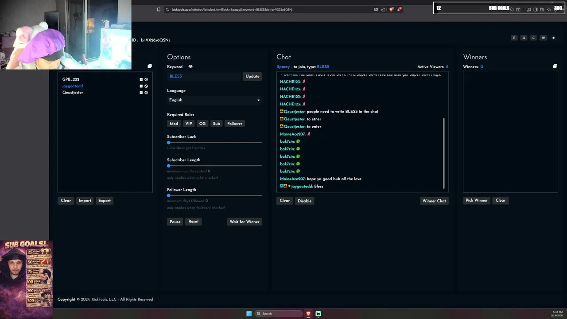The width and height of the screenshot is (567, 319).
Task: Click the jaygoatedd Bless chat message
Action: coord(302,187)
